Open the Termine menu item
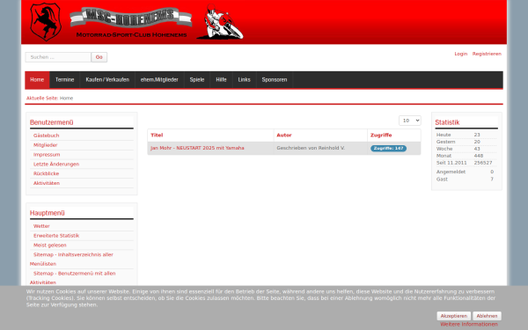 64,80
